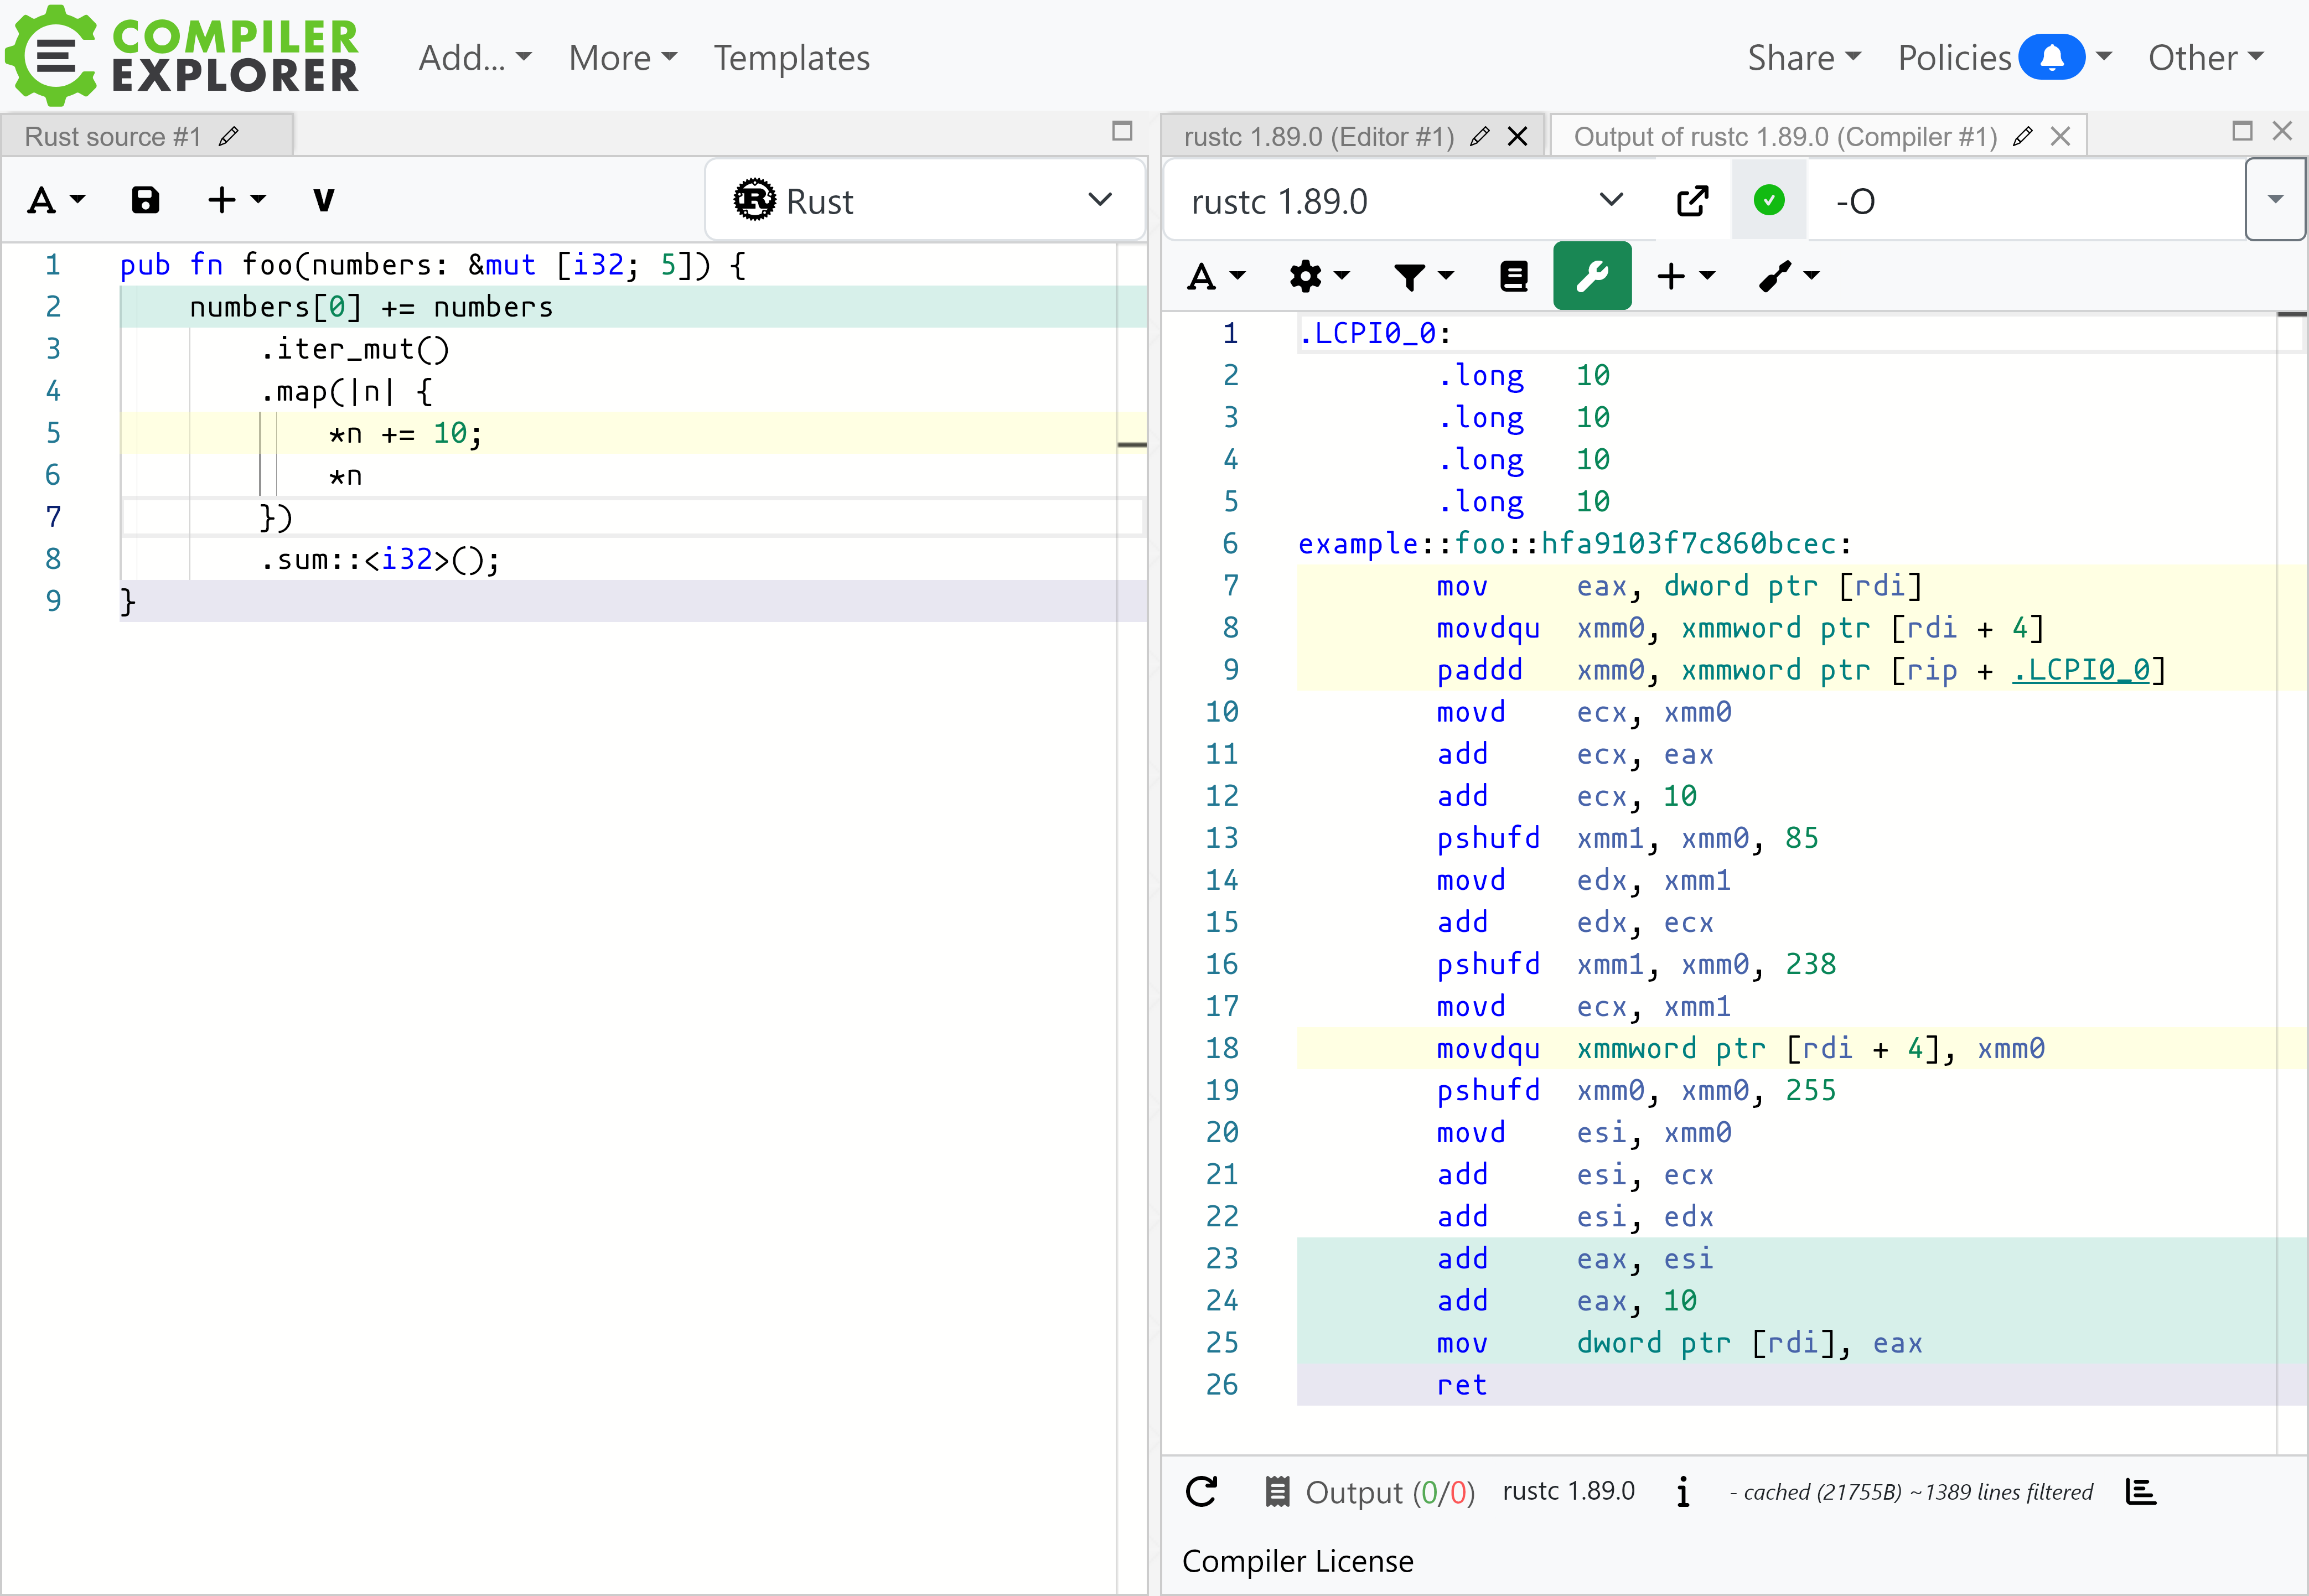Toggle the Policies notification bell
The width and height of the screenshot is (2309, 1596).
(x=2051, y=57)
